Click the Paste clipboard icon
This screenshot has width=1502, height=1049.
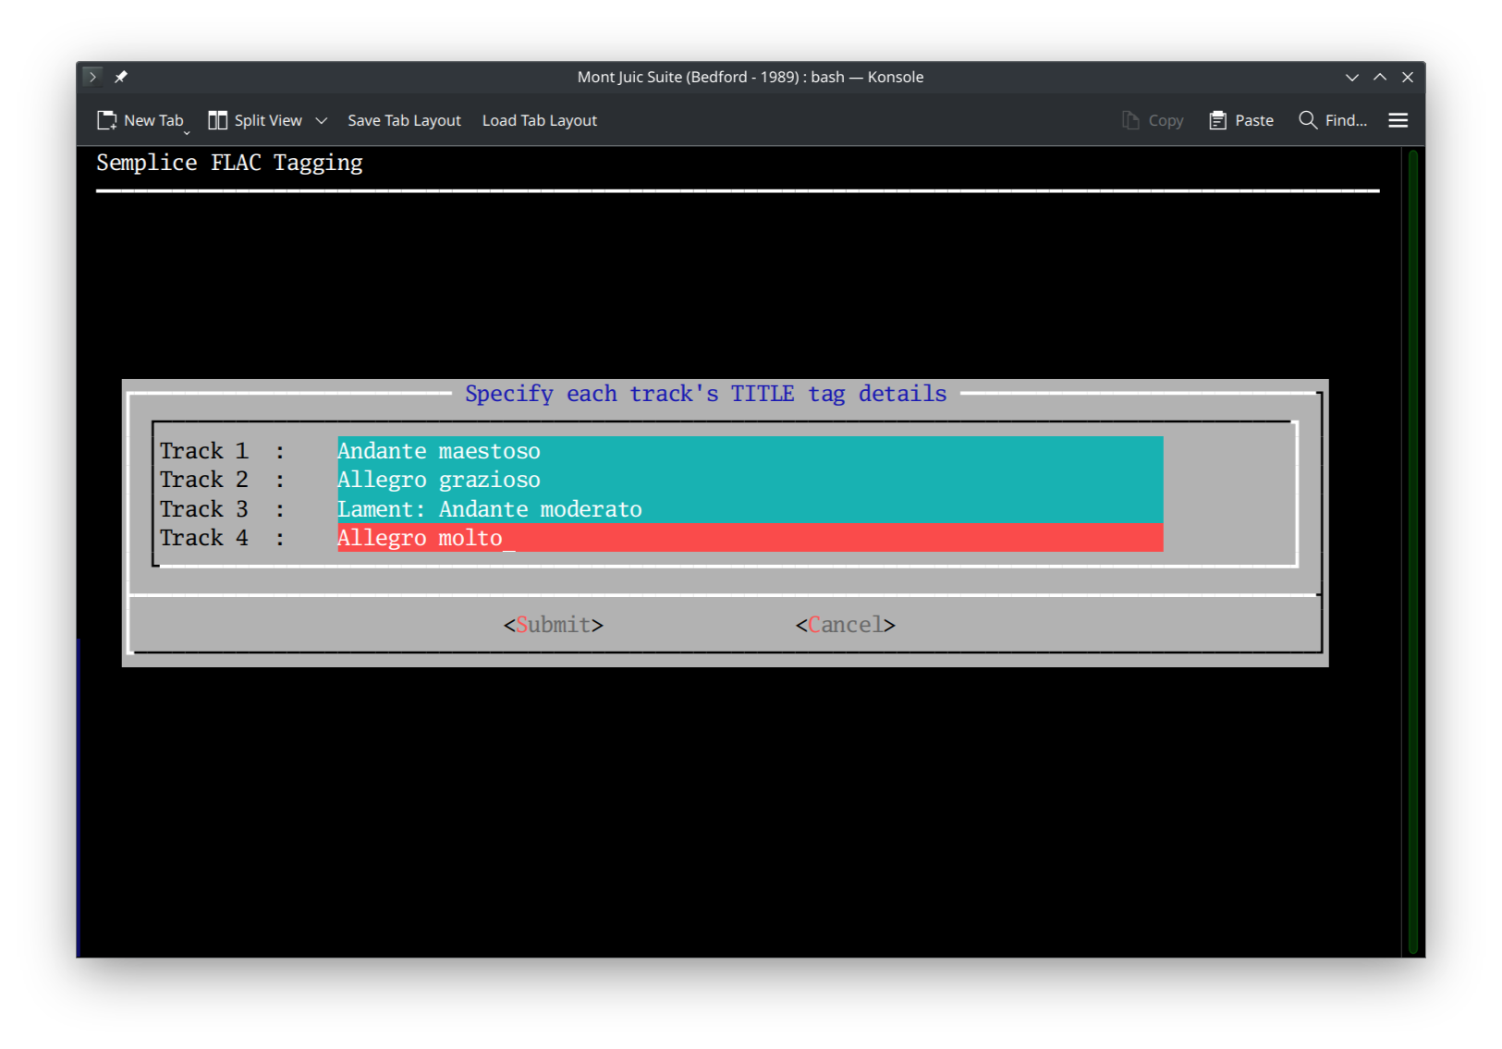coord(1217,120)
